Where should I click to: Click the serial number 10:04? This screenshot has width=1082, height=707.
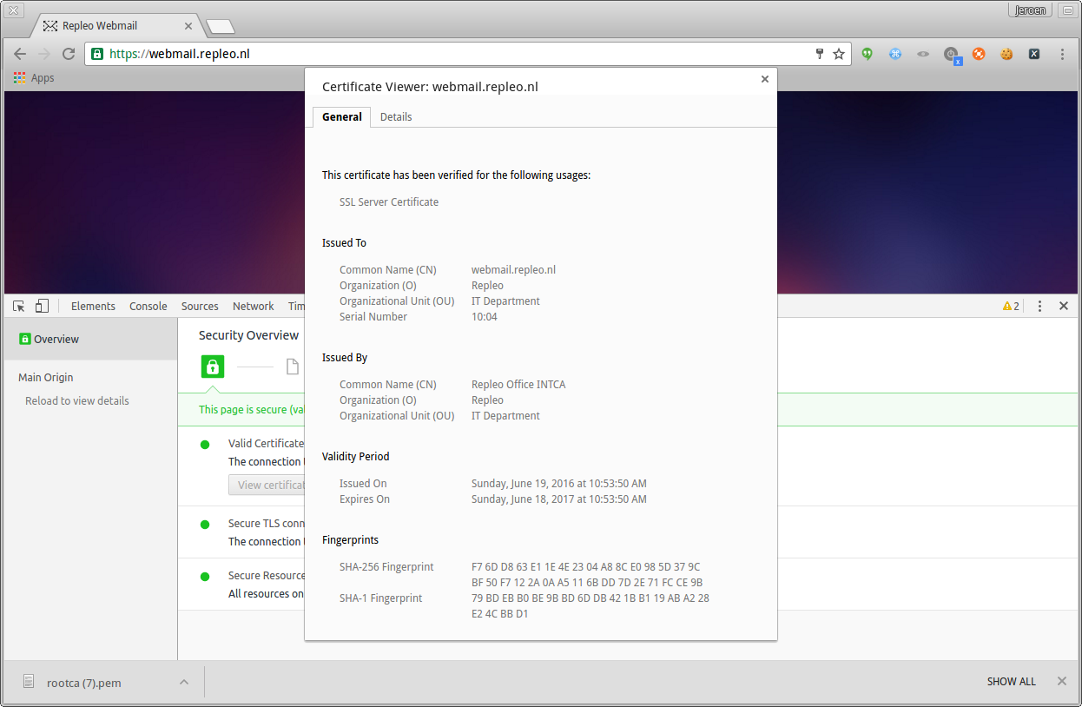485,317
